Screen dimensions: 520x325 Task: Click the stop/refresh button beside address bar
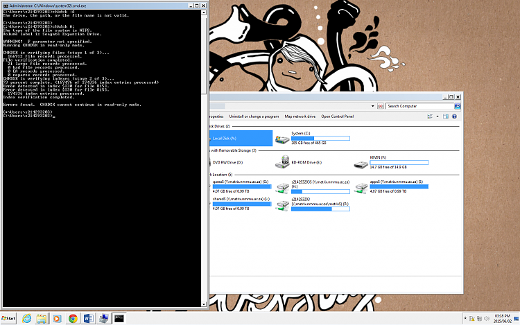pos(381,106)
